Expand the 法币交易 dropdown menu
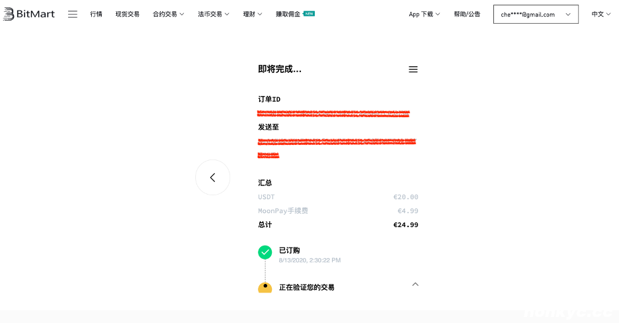Image resolution: width=619 pixels, height=323 pixels. pyautogui.click(x=213, y=14)
